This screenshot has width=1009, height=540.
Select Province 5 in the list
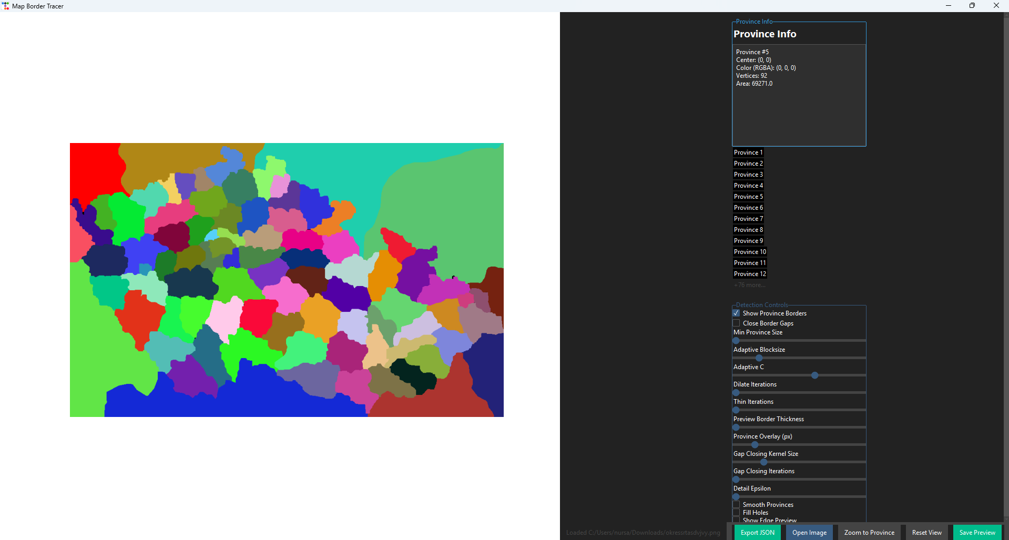pos(748,197)
